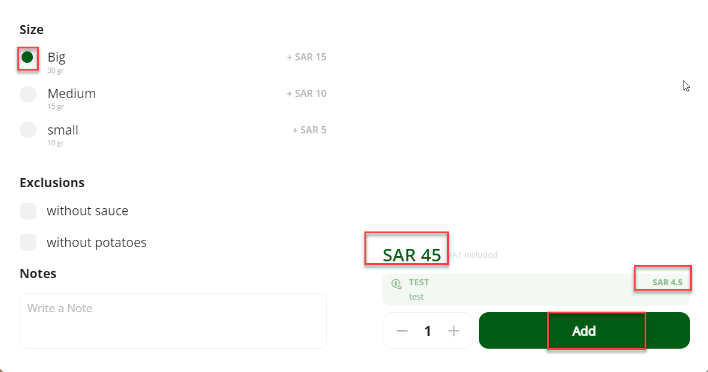Click the small size label text

pyautogui.click(x=63, y=130)
